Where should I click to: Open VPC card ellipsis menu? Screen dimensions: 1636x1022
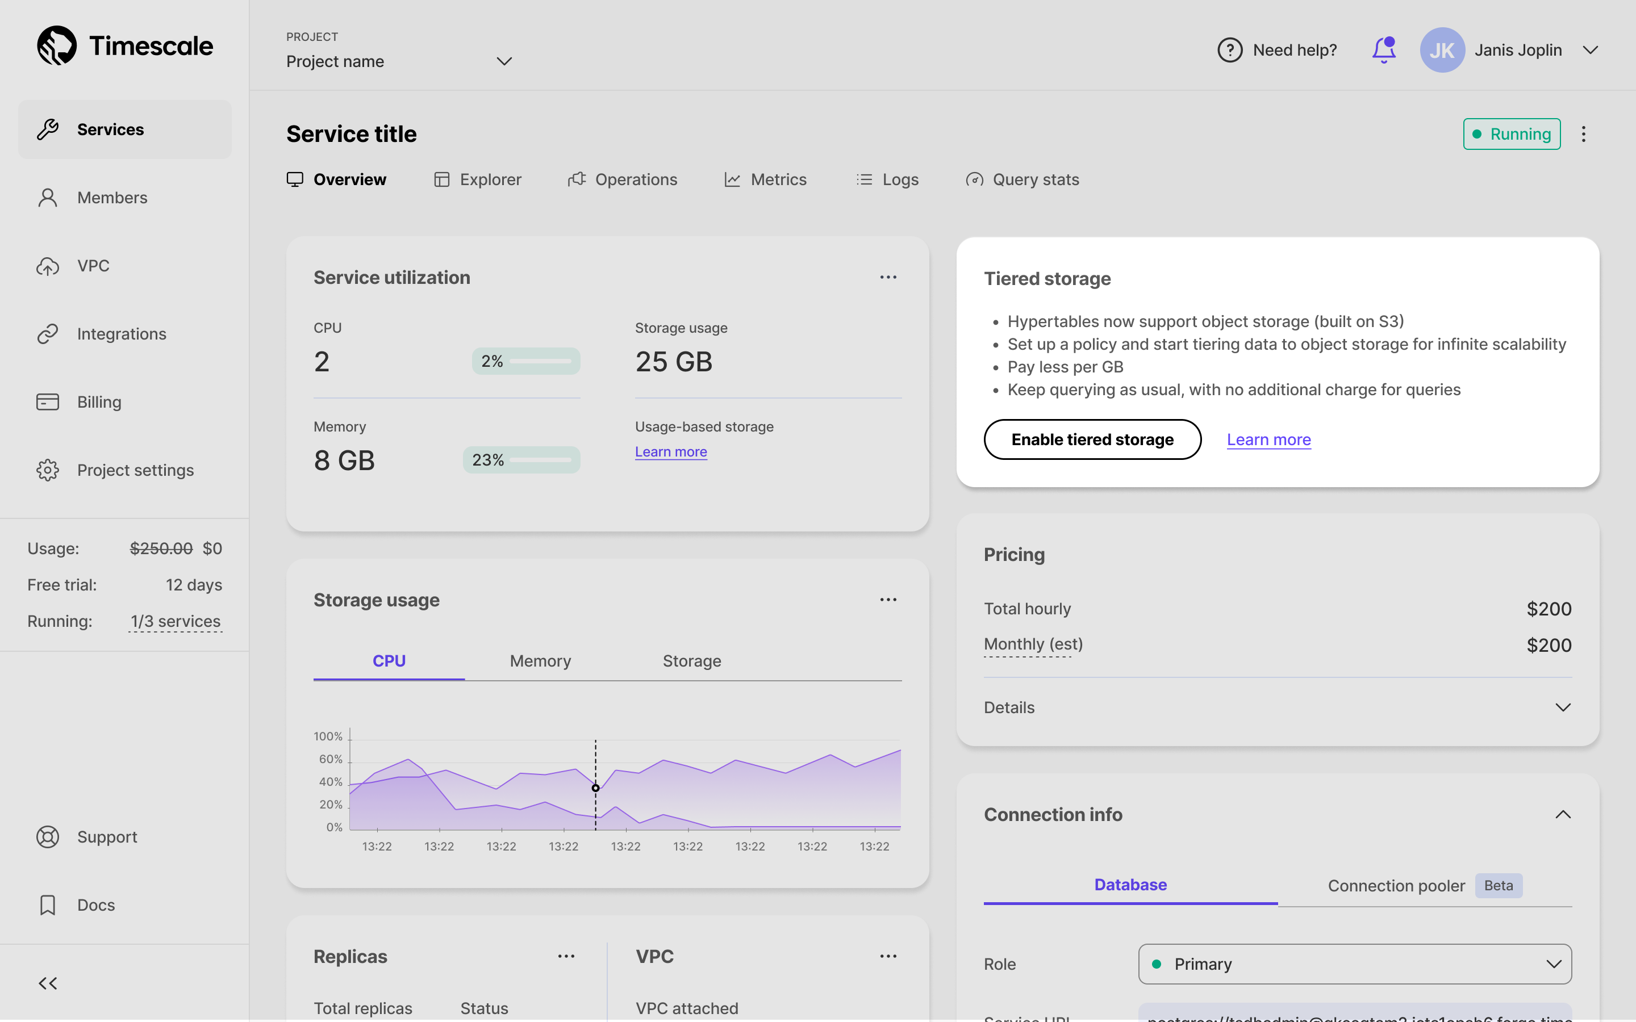click(x=888, y=957)
